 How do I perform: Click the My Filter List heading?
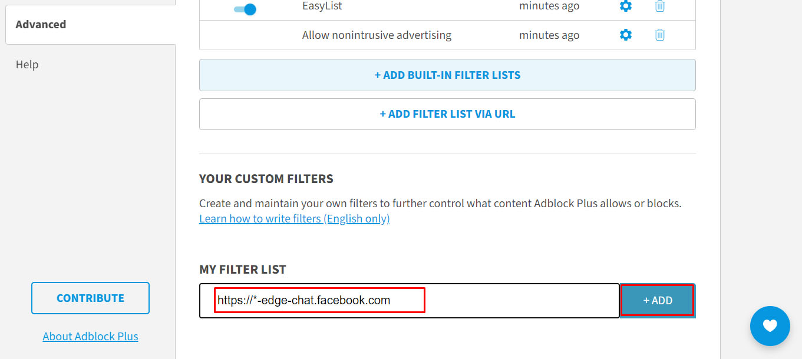[x=243, y=270]
